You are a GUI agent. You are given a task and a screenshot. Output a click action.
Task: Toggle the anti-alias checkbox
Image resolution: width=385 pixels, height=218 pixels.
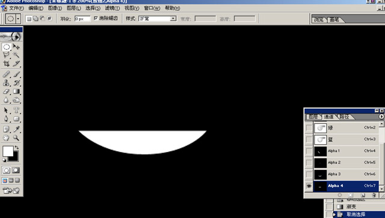point(96,18)
